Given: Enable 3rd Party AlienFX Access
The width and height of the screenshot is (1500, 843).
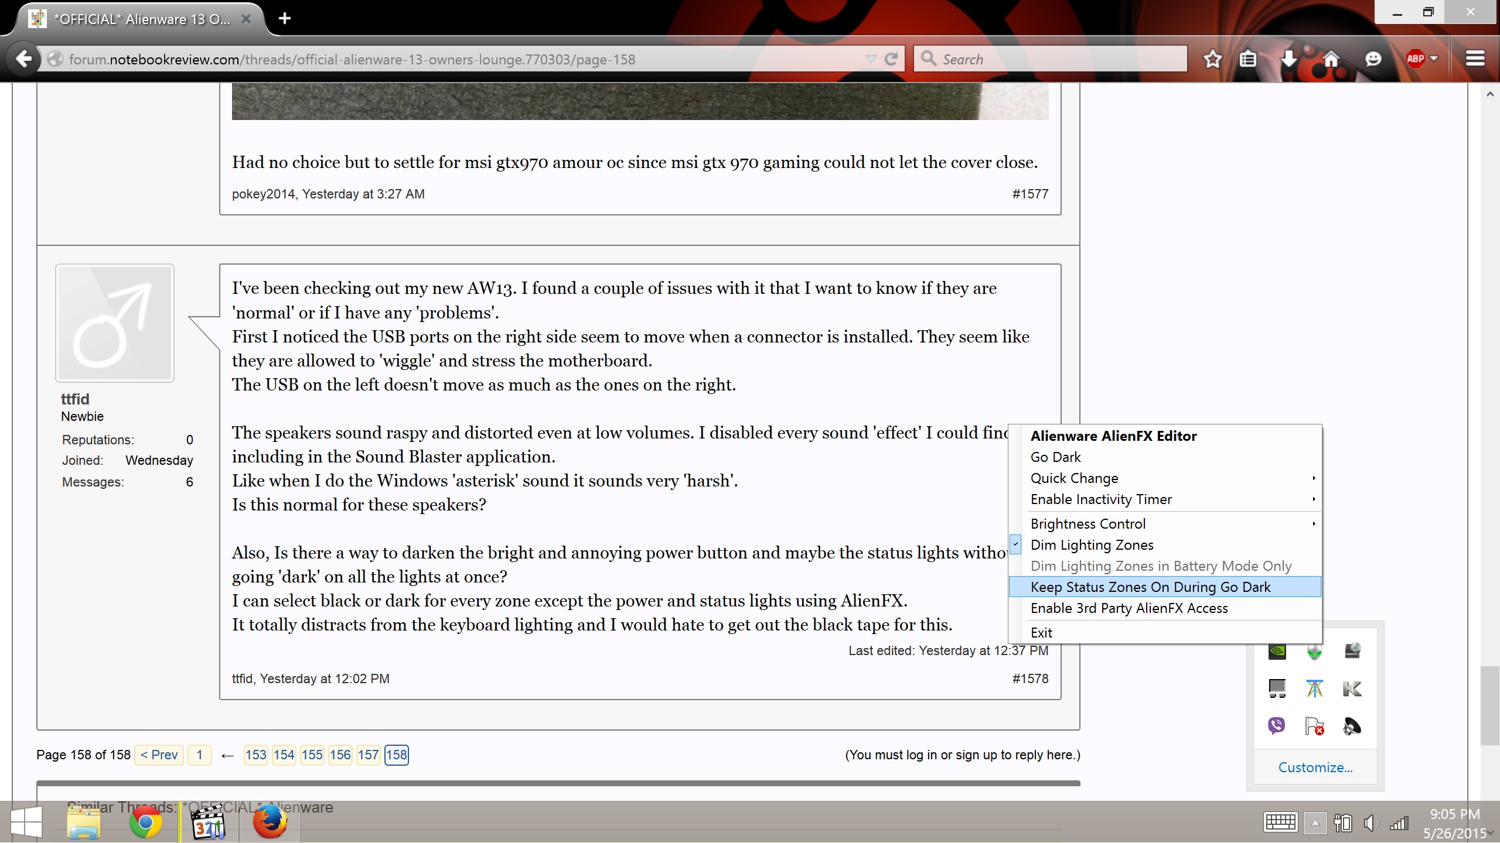Looking at the screenshot, I should pyautogui.click(x=1129, y=608).
